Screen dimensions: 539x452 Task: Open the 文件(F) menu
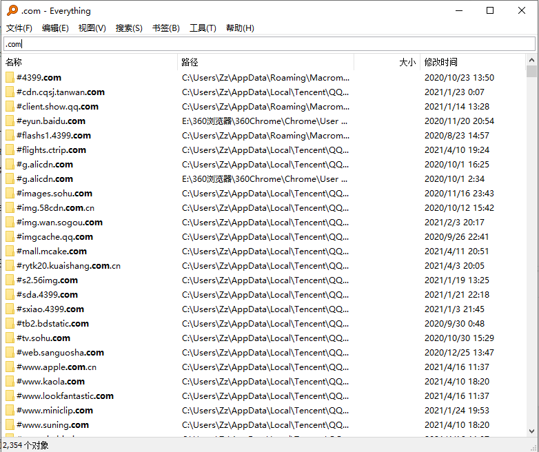(19, 28)
